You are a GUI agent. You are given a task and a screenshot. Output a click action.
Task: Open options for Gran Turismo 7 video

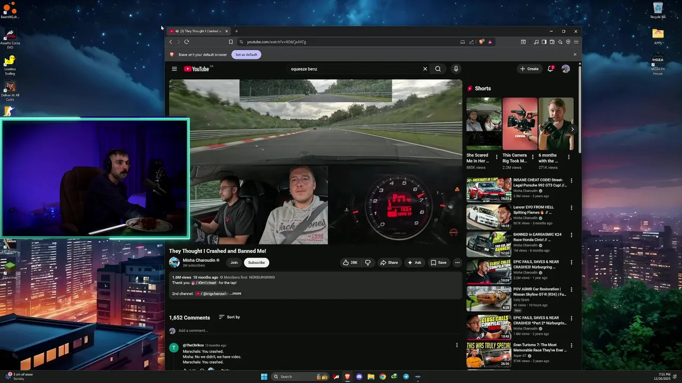[571, 345]
